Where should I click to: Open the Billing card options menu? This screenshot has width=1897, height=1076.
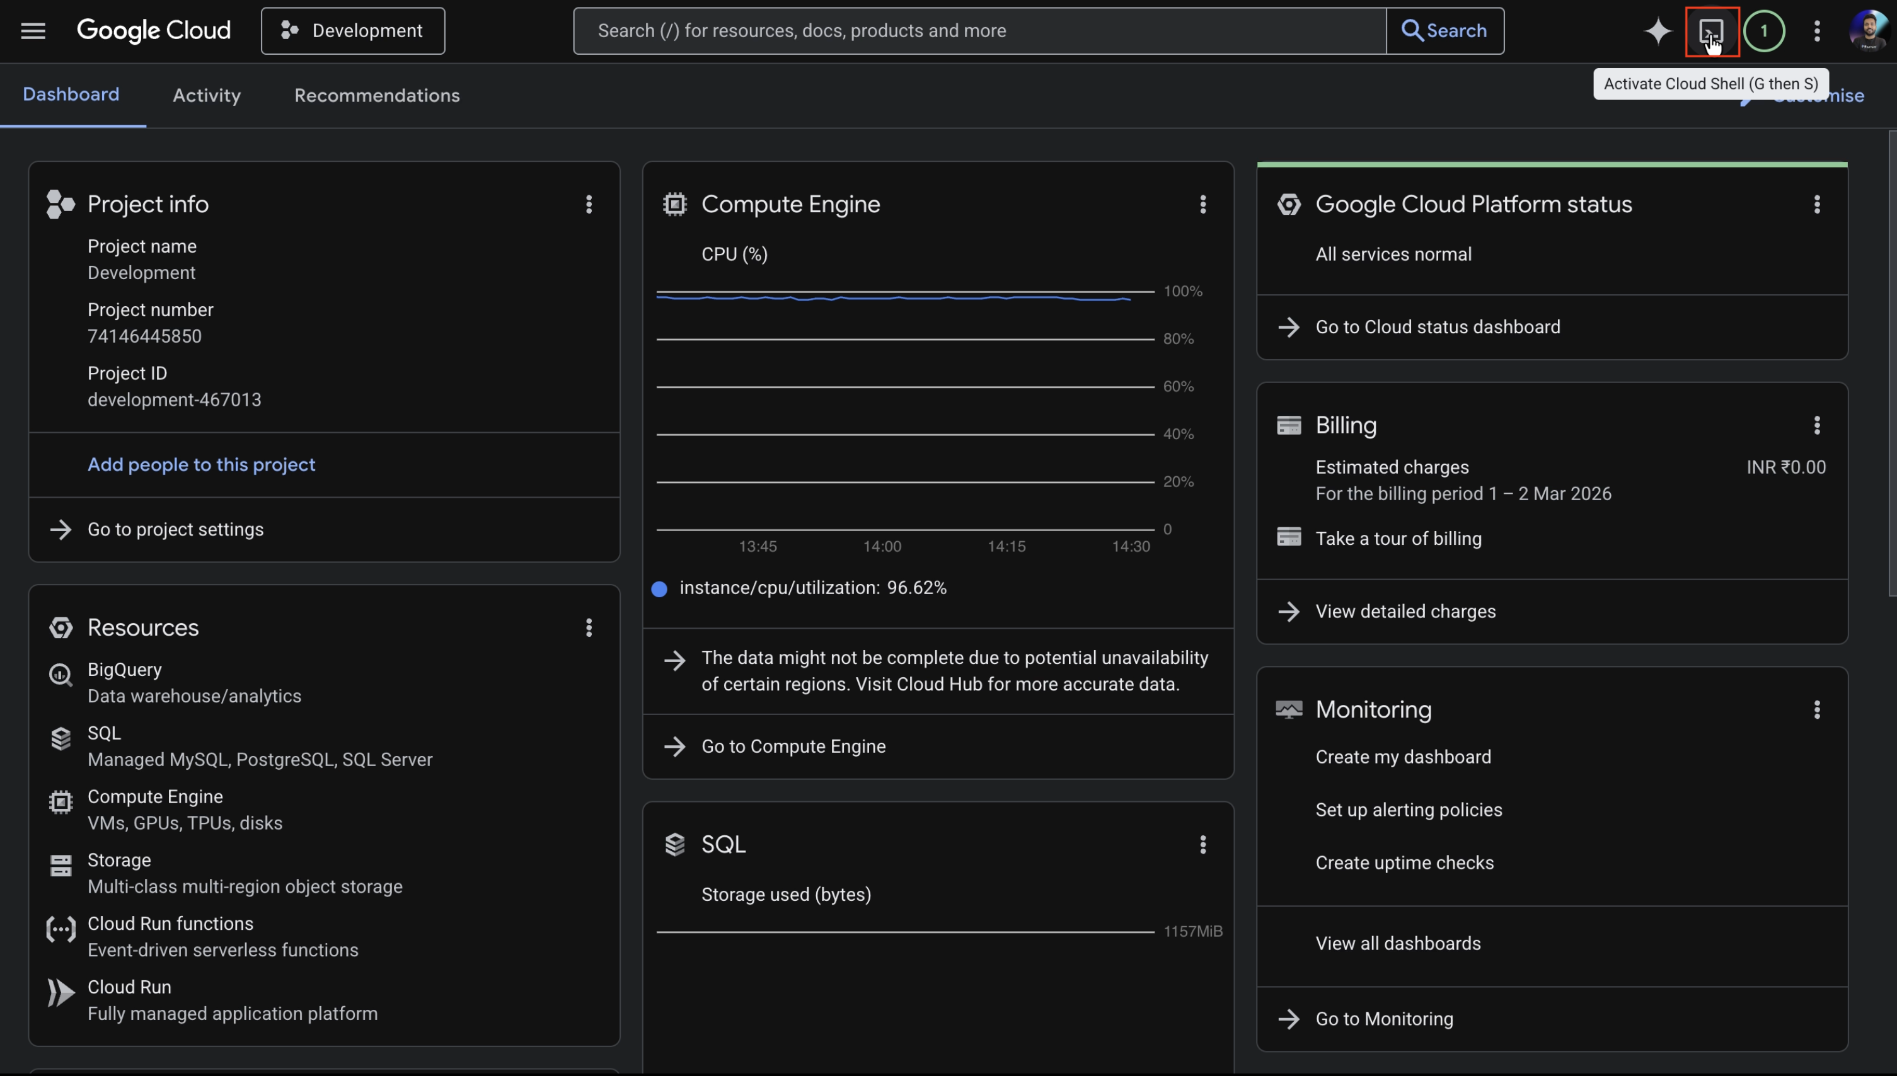[x=1816, y=425]
